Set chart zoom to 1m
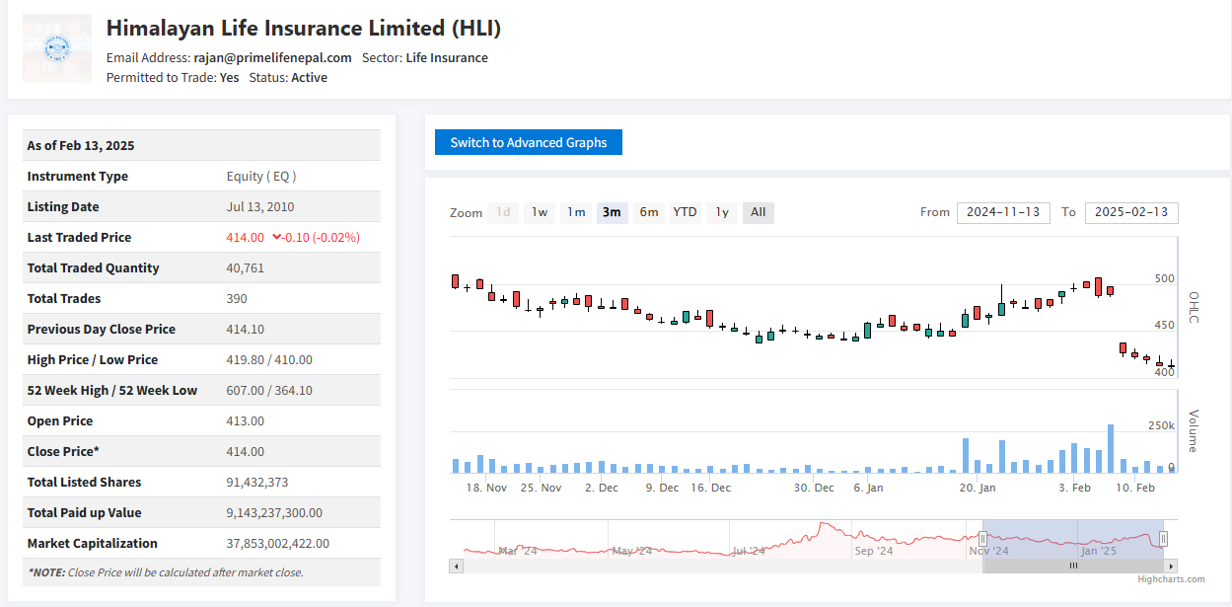This screenshot has height=607, width=1232. point(576,212)
